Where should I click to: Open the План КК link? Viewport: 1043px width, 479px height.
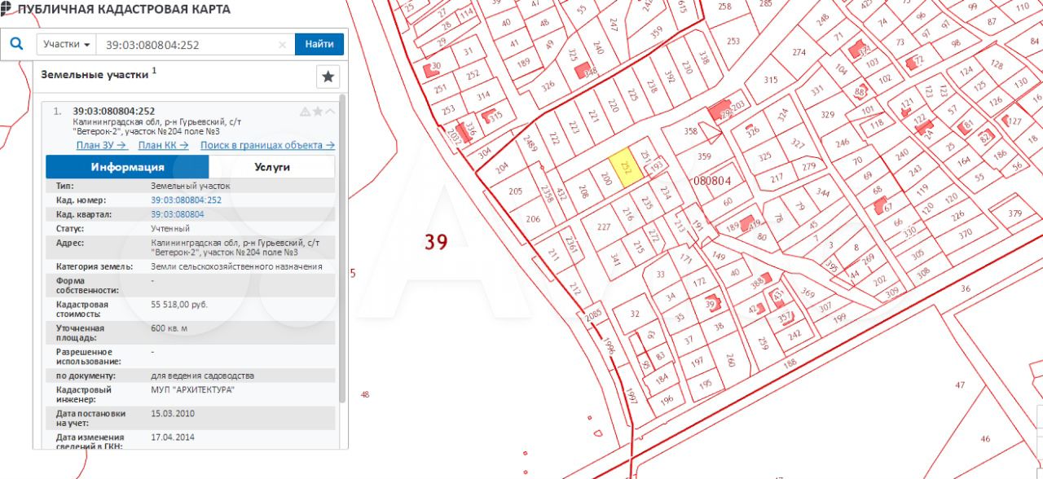[x=163, y=145]
